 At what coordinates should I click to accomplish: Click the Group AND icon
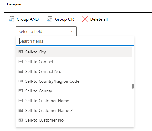11,19
